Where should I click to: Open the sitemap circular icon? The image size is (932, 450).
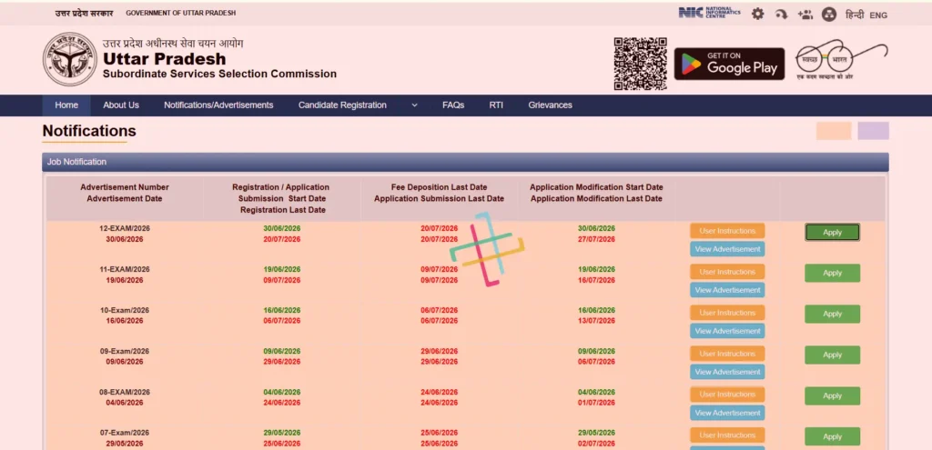pyautogui.click(x=828, y=15)
